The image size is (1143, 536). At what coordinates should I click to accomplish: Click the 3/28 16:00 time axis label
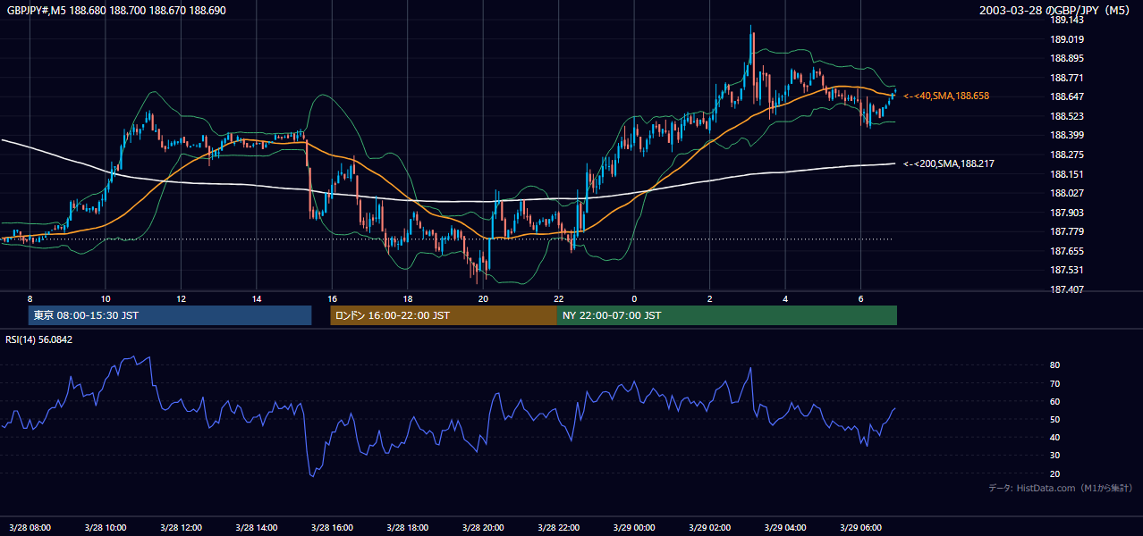click(332, 528)
